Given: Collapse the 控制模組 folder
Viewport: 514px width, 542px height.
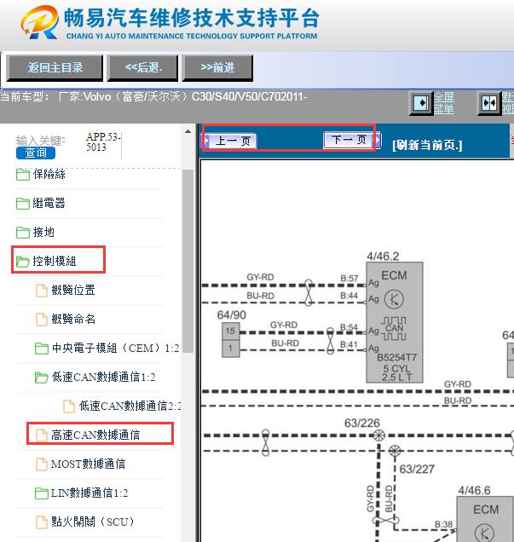Looking at the screenshot, I should pos(55,261).
